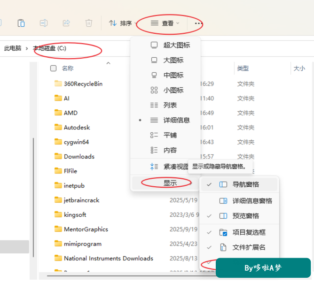Screen dimensions: 314x282
Task: Select the Downloads folder
Action: point(79,157)
